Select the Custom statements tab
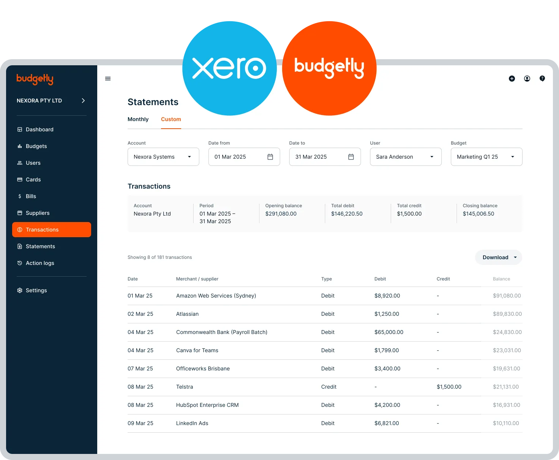The width and height of the screenshot is (559, 460). coord(171,119)
